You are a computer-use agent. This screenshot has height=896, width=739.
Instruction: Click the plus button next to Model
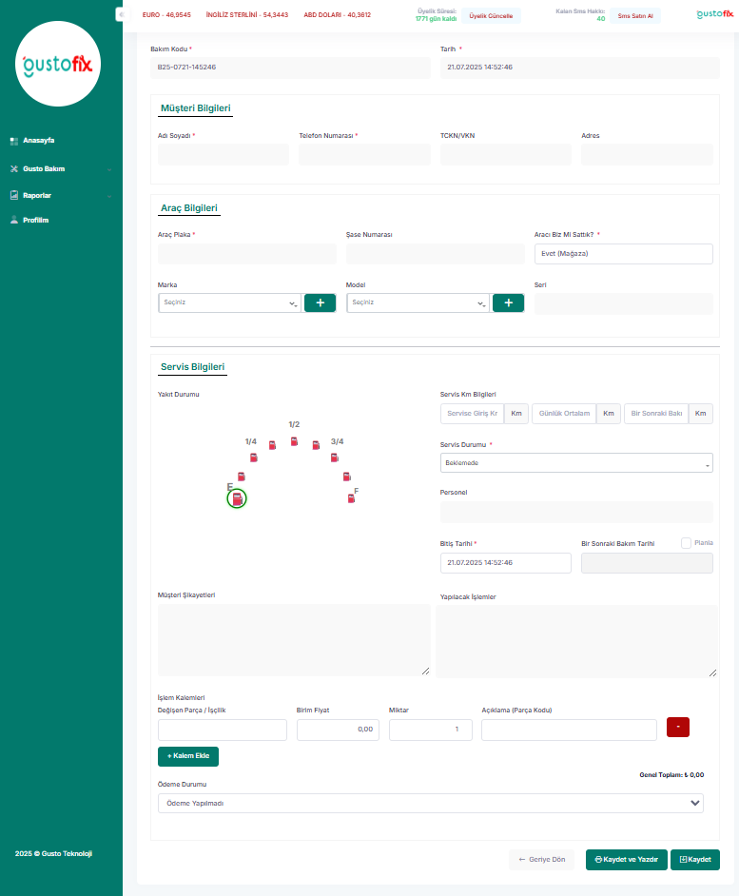(x=508, y=302)
